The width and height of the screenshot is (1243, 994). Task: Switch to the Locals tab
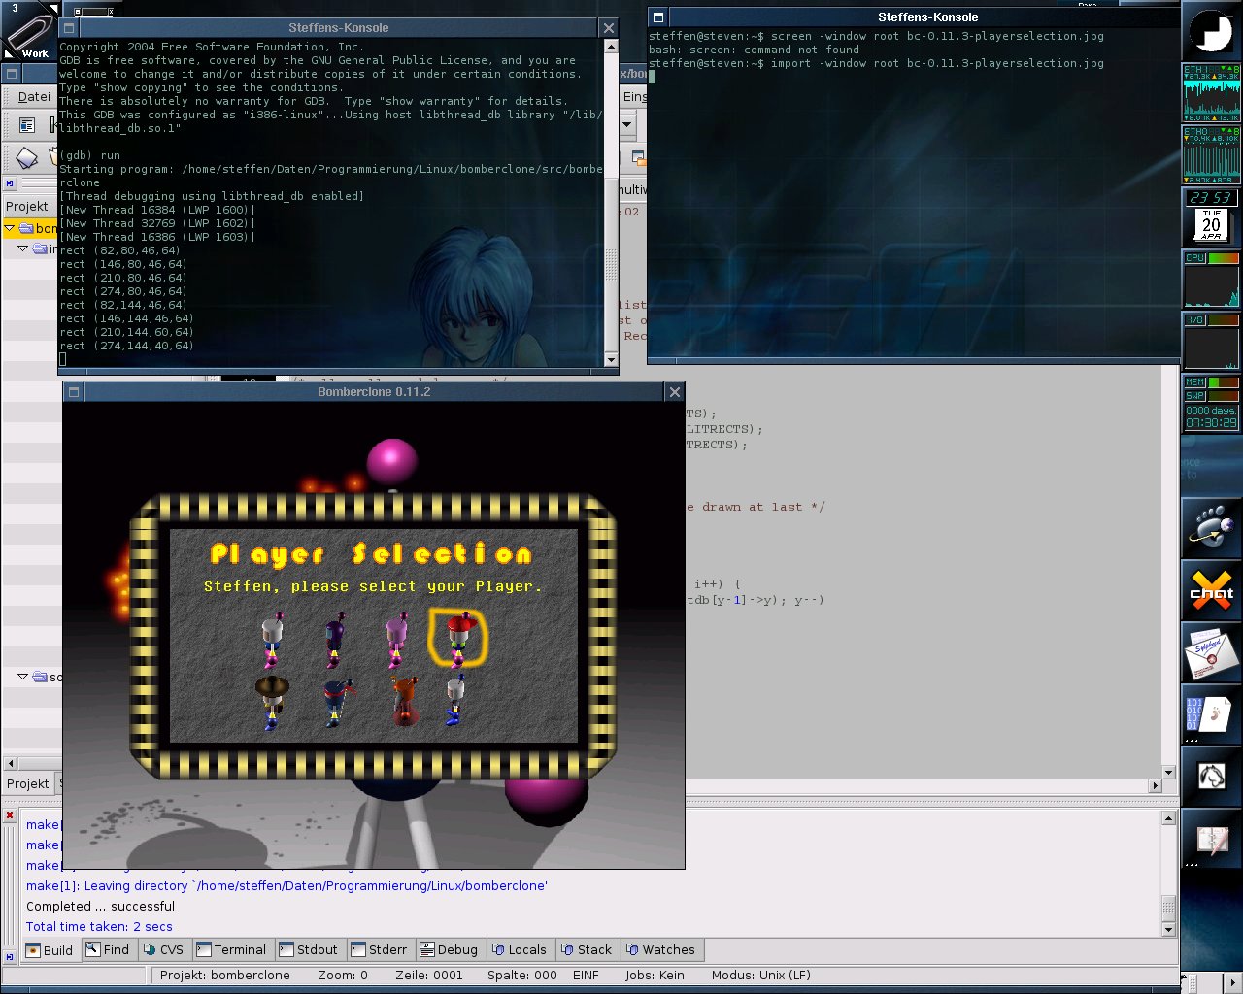pyautogui.click(x=520, y=950)
